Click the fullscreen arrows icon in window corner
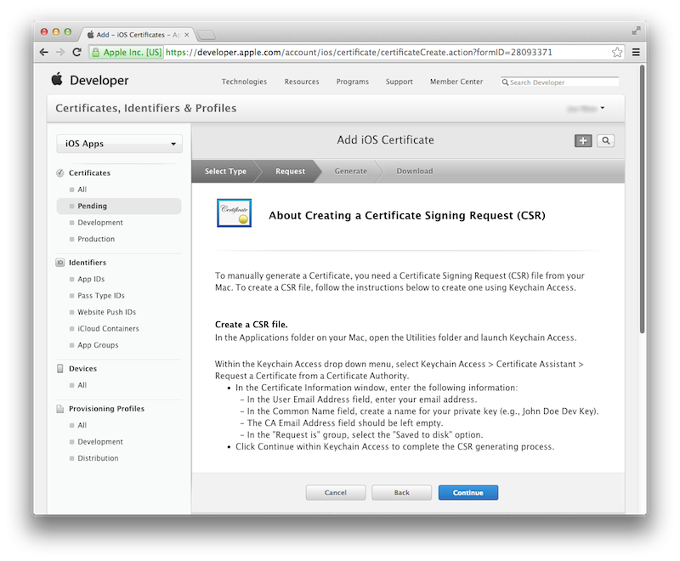680x561 pixels. point(636,31)
